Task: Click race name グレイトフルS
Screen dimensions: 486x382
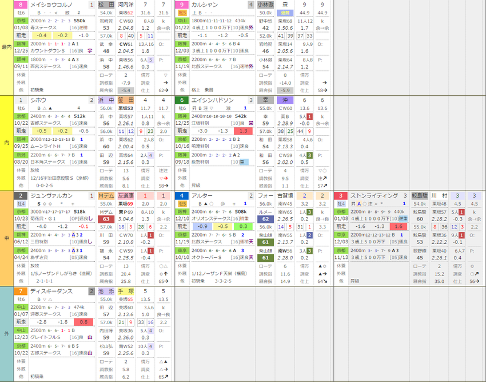Action: click(45, 337)
